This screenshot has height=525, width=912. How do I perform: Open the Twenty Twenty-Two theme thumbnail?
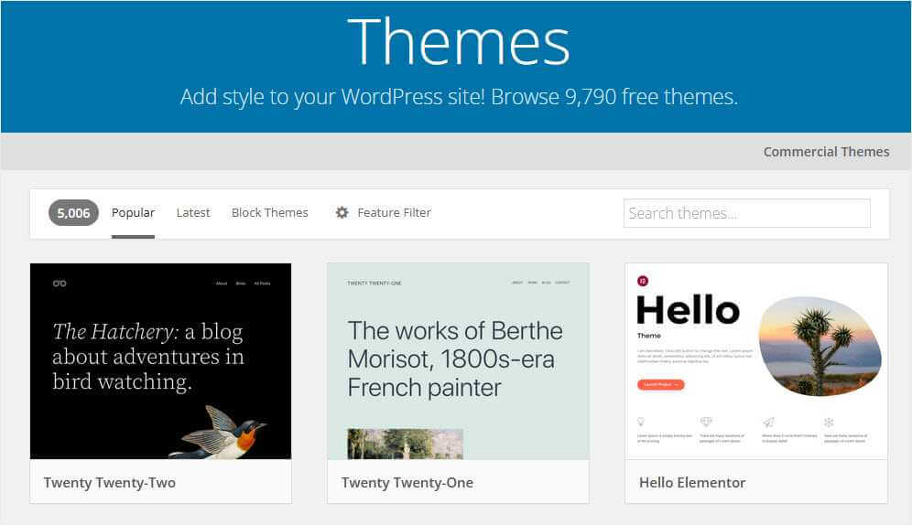160,361
